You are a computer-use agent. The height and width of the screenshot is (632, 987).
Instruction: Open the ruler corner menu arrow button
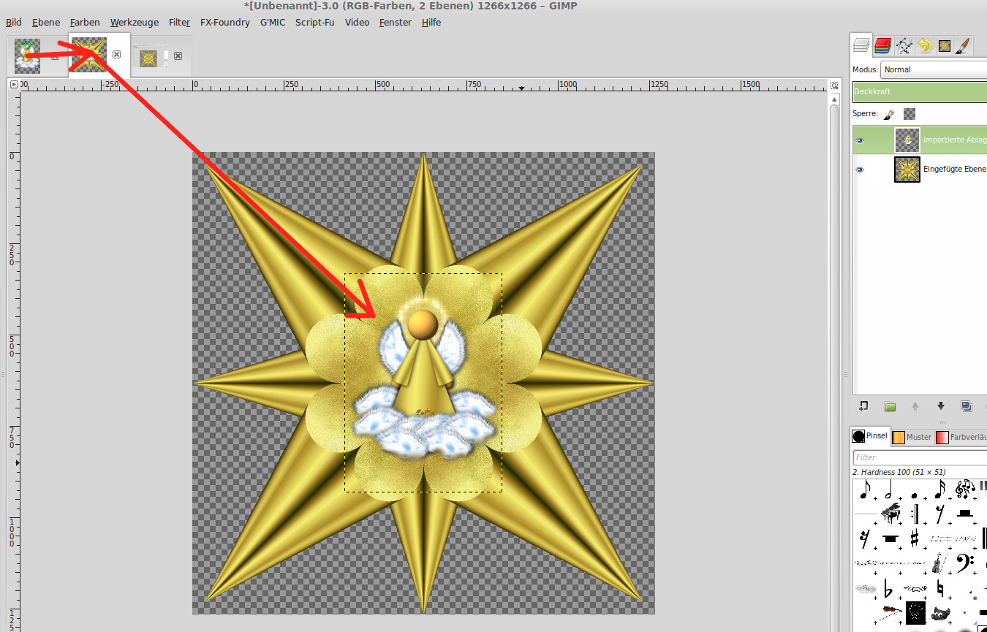point(14,85)
